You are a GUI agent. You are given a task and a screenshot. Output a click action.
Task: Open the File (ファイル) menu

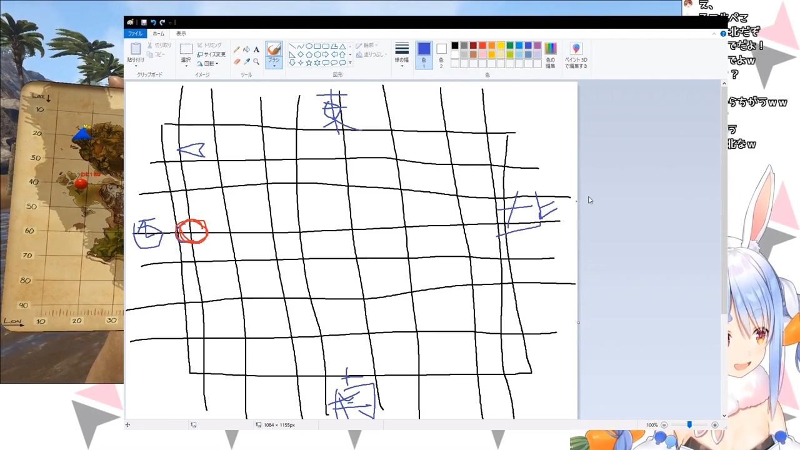[x=135, y=34]
